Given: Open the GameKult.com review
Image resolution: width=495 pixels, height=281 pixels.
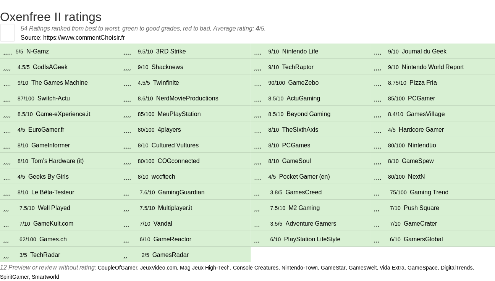Looking at the screenshot, I should click(53, 223).
